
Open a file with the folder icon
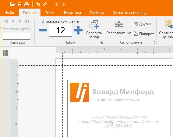(x=12, y=4)
